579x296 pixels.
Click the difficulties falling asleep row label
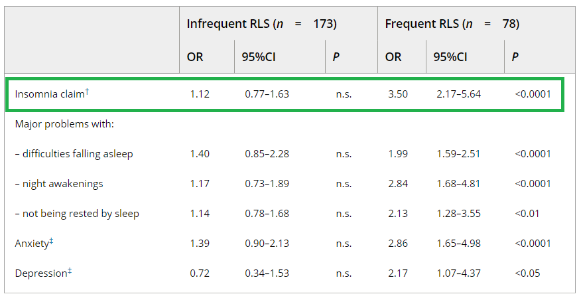click(x=74, y=154)
